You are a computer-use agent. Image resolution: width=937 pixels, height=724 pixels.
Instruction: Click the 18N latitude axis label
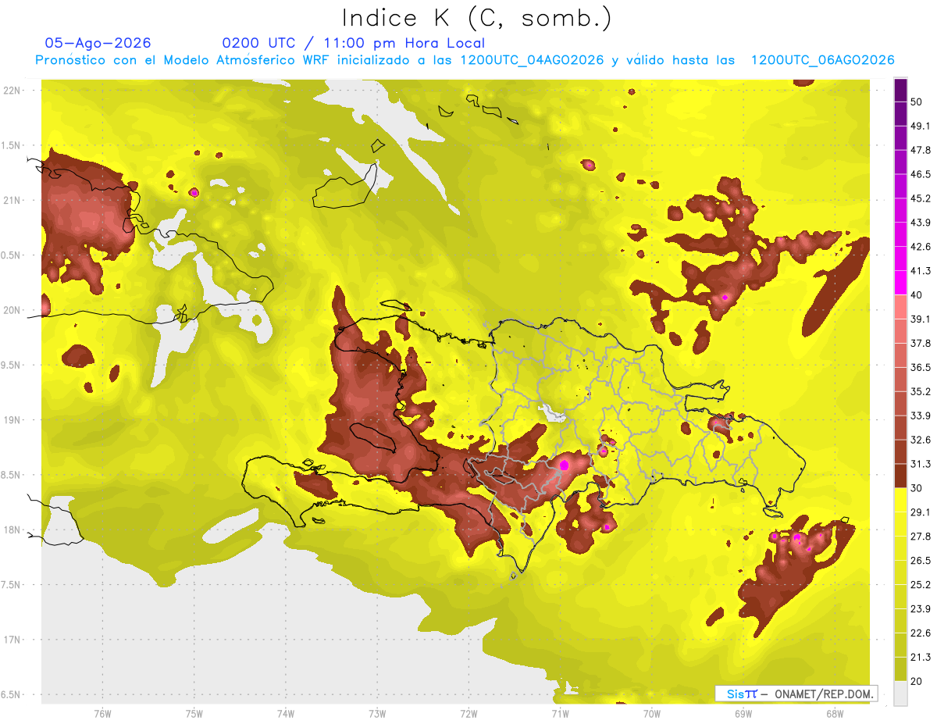(12, 530)
